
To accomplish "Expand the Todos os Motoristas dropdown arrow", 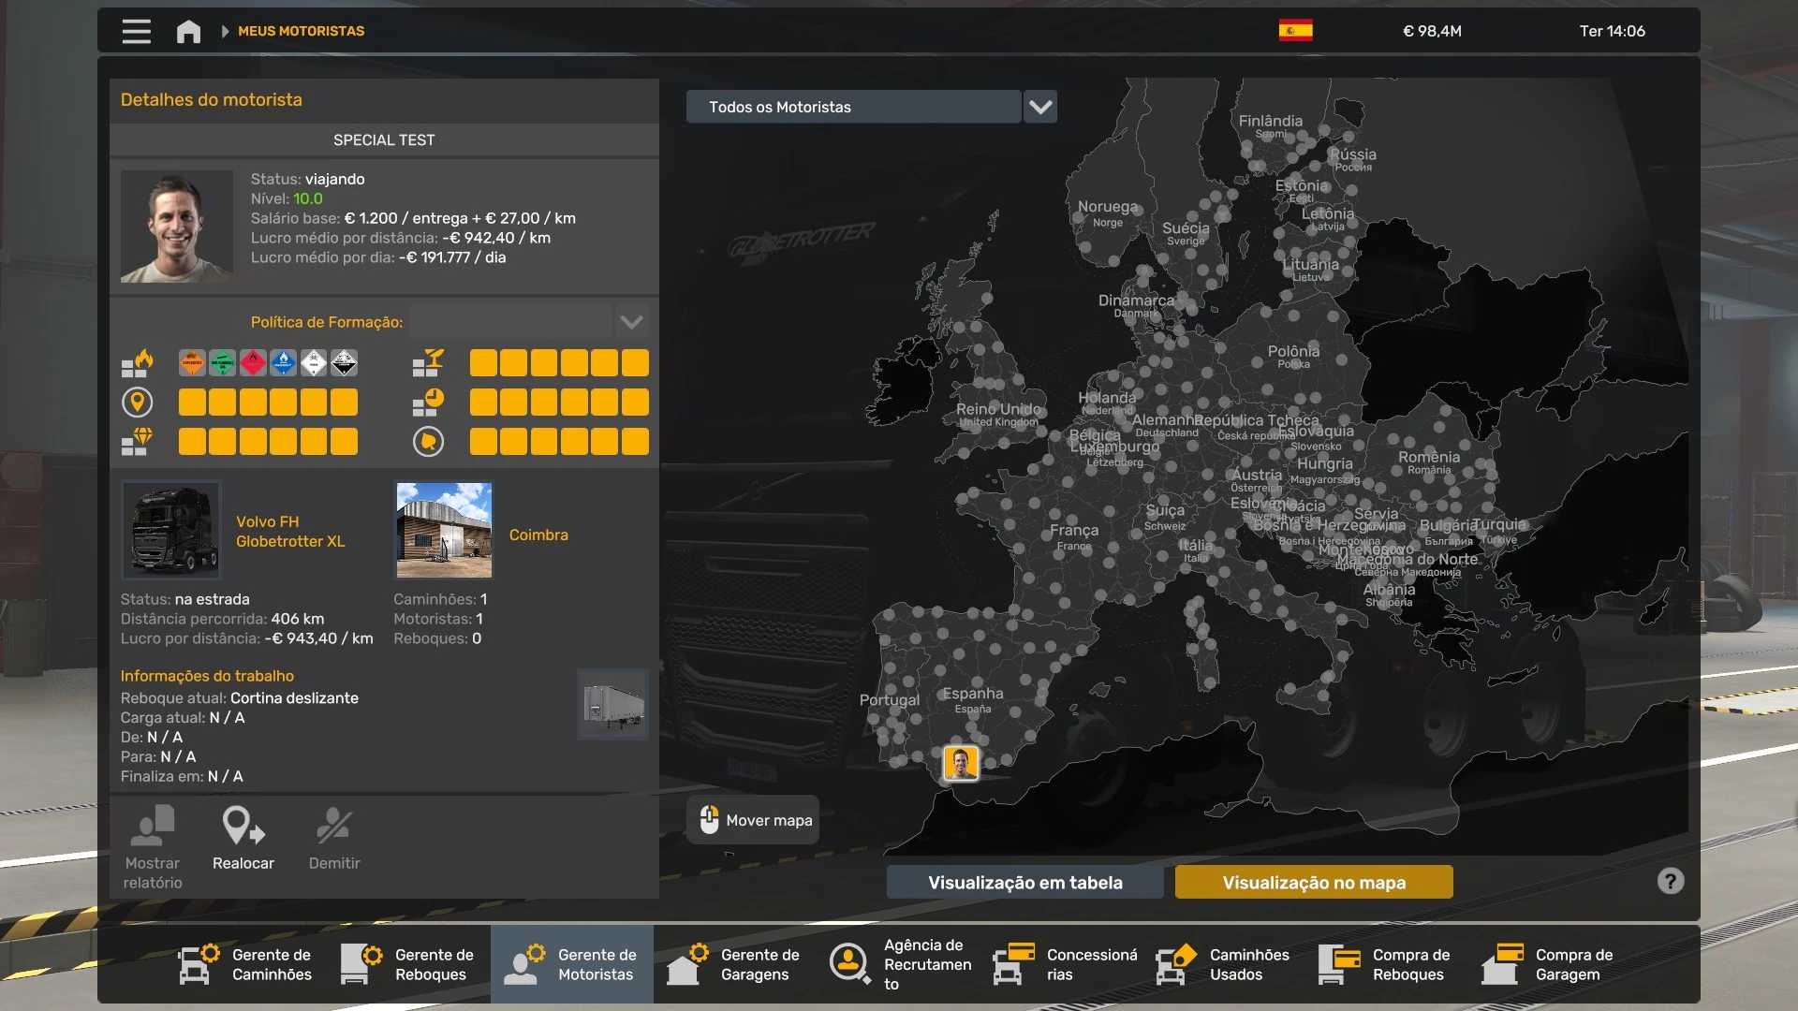I will [1040, 107].
